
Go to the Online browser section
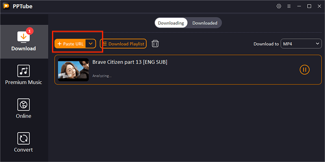24,109
